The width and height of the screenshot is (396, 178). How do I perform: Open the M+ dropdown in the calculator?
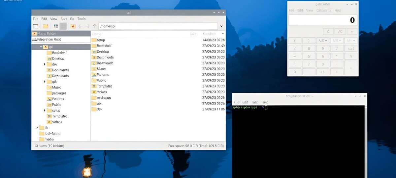click(351, 40)
